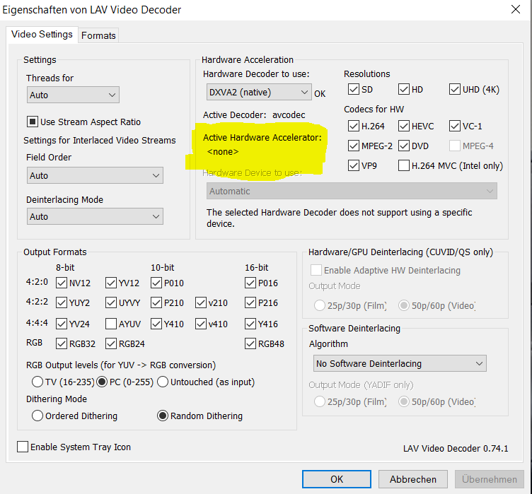Screen dimensions: 532x494
Task: Select TV (16-235) RGB output level
Action: coord(37,382)
